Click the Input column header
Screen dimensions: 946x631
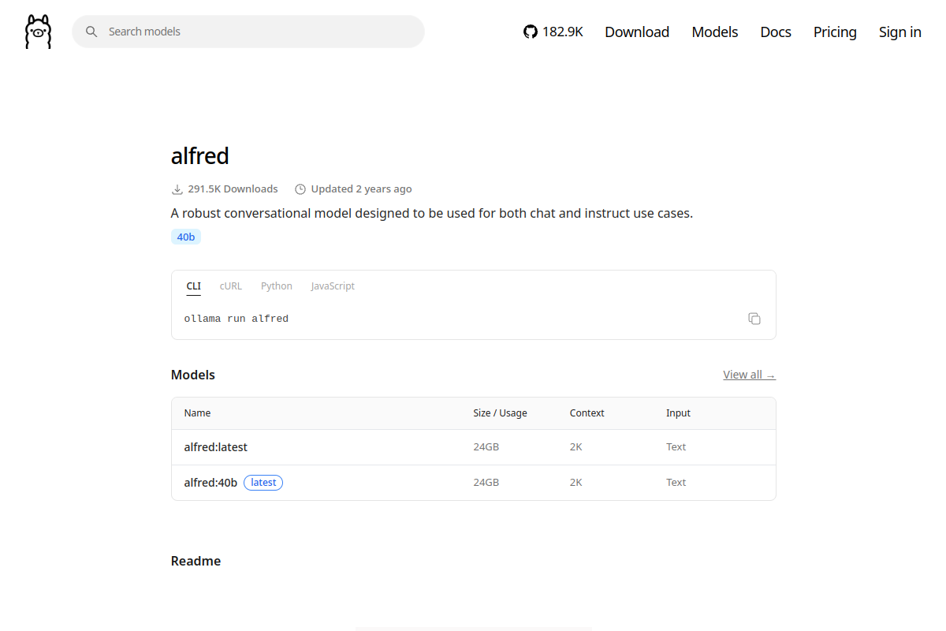[x=678, y=413]
